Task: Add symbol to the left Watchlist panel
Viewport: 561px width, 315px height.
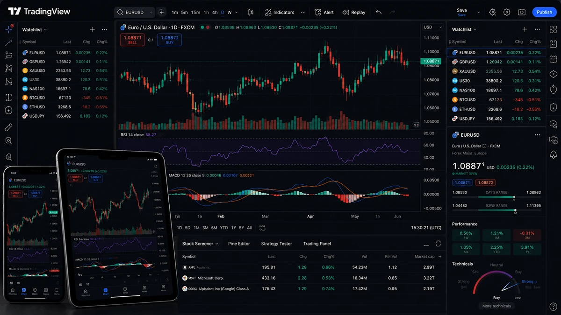Action: point(92,29)
